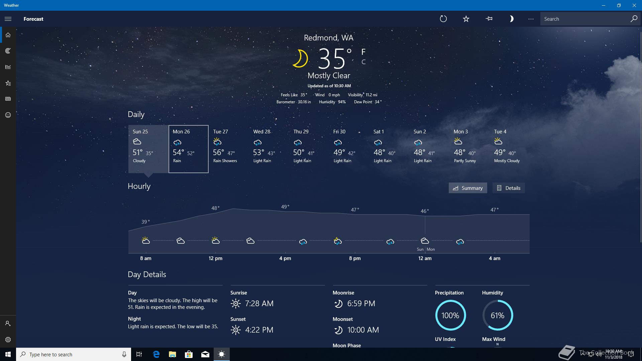This screenshot has width=642, height=361.
Task: Select Tue 27 Rain Showers forecast card
Action: pyautogui.click(x=229, y=149)
